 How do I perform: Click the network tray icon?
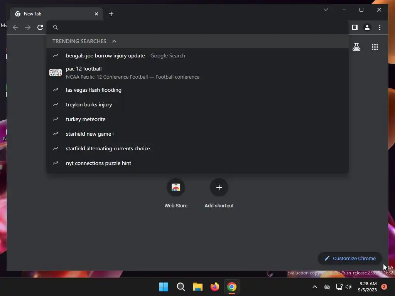(339, 287)
